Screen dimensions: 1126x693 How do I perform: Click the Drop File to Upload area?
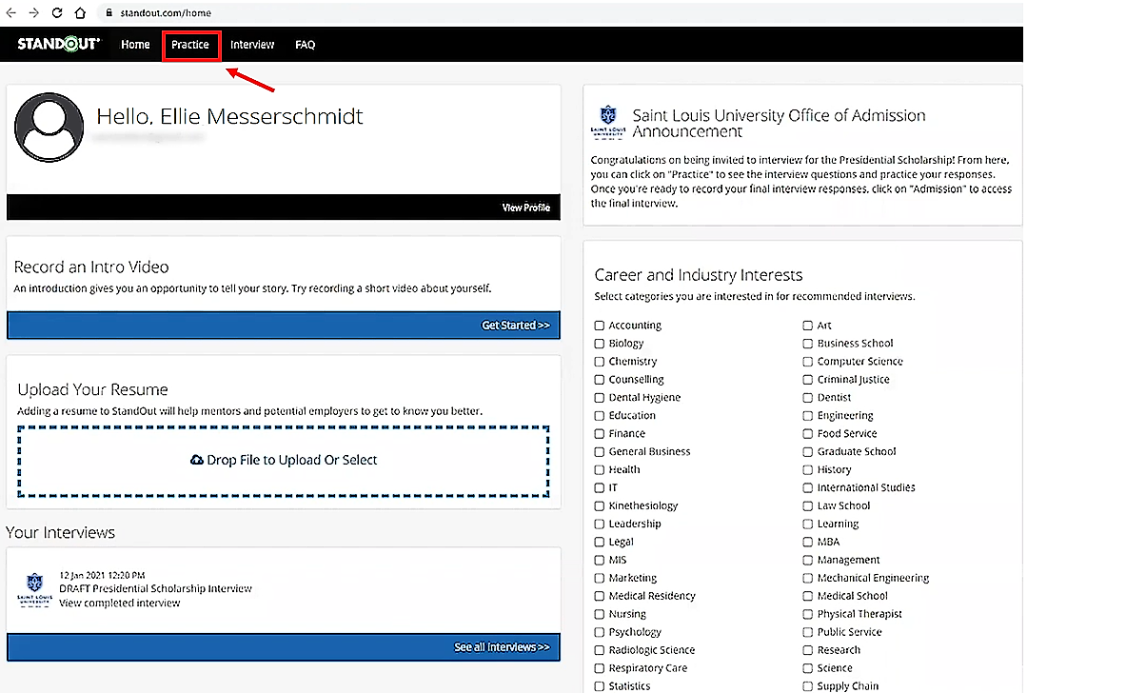coord(284,461)
